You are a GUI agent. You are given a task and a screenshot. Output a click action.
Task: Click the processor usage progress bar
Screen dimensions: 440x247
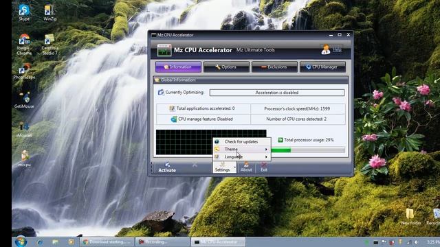pos(308,150)
